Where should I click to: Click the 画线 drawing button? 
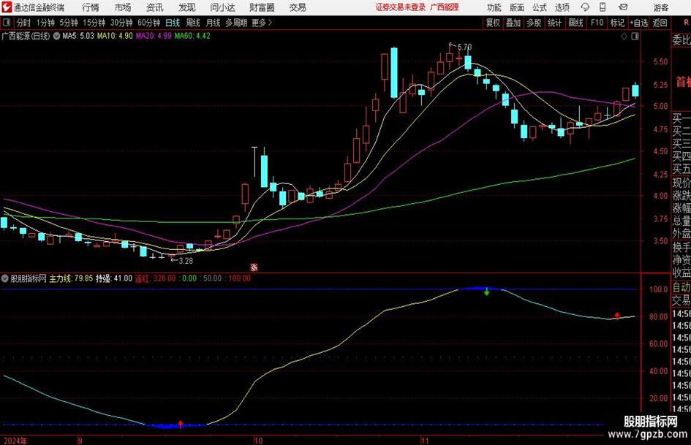click(x=576, y=23)
